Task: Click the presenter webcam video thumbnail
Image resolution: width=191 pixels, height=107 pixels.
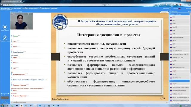Action: click(x=21, y=21)
